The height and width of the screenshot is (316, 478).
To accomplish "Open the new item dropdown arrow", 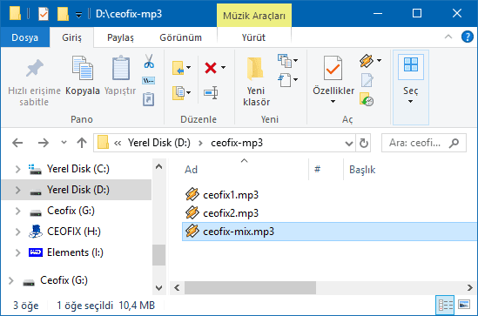I will tap(296, 61).
